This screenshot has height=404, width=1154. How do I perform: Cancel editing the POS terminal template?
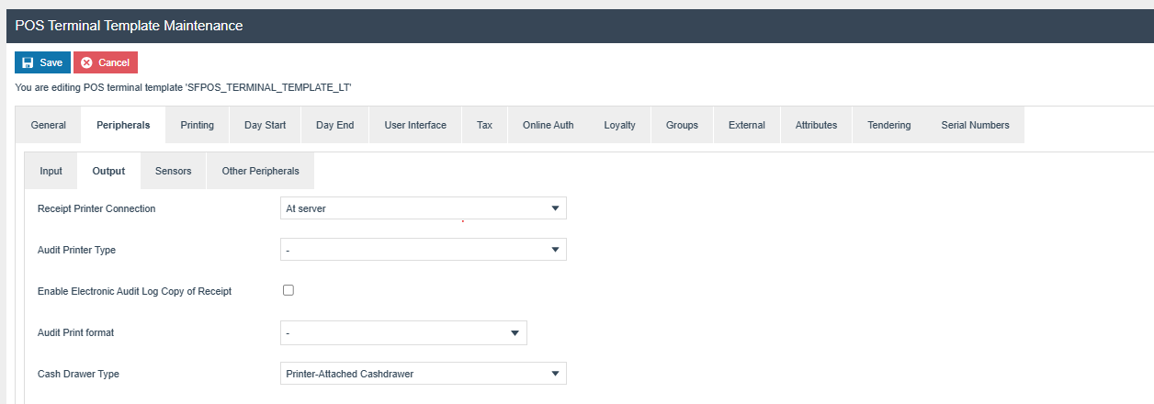point(106,62)
